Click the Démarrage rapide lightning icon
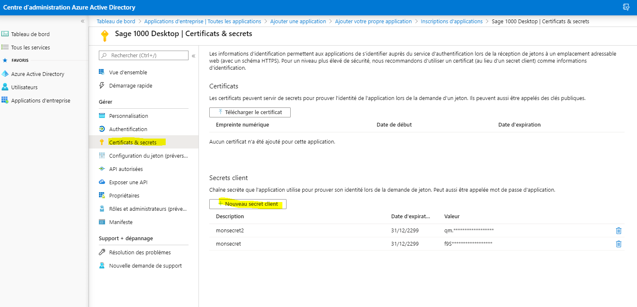The image size is (637, 307). (102, 85)
